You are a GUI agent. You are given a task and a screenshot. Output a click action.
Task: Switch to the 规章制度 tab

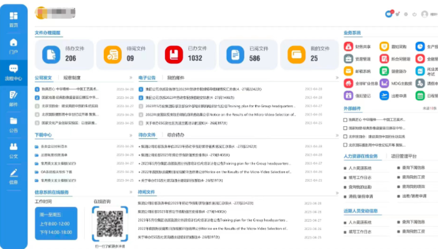(x=72, y=78)
